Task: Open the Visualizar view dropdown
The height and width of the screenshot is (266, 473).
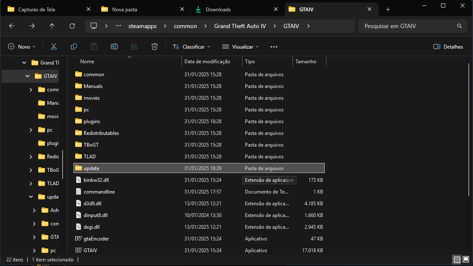Action: point(241,47)
